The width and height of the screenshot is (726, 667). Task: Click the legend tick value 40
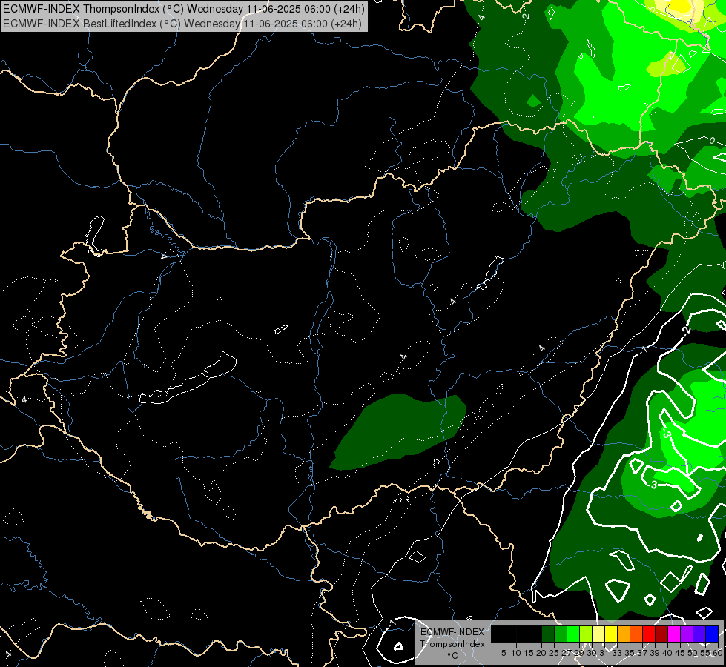coord(667,653)
